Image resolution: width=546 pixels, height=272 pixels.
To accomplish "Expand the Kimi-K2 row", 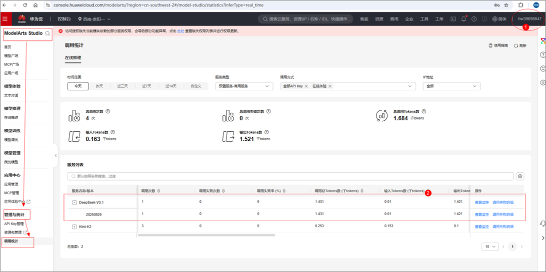I will [x=74, y=227].
